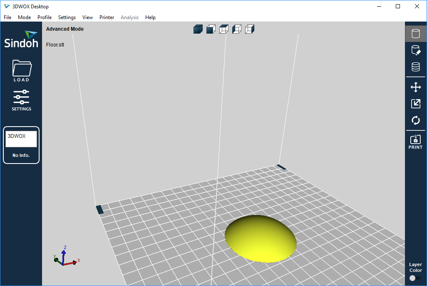427x286 pixels.
Task: Close the 3DWOX Desktop window
Action: [x=417, y=6]
